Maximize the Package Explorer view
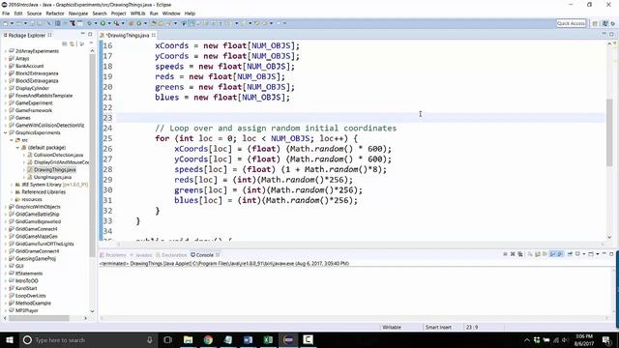The width and height of the screenshot is (619, 348). pyautogui.click(x=90, y=35)
